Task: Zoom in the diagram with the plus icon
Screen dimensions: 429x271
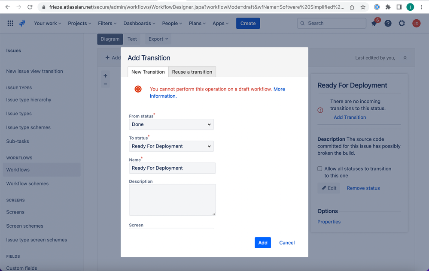Action: click(x=105, y=76)
